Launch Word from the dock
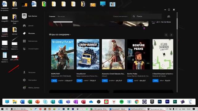Image resolution: width=198 pixels, height=111 pixels. point(22,102)
